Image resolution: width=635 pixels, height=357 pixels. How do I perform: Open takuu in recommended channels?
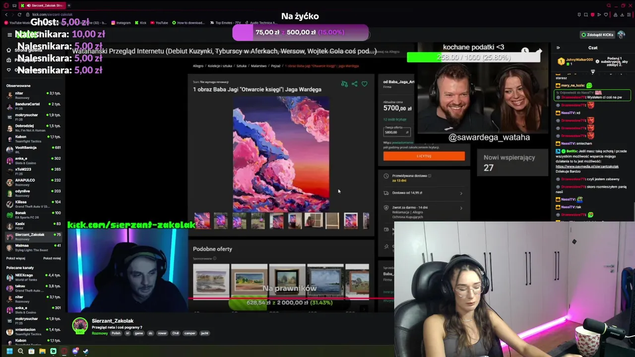coord(33,288)
